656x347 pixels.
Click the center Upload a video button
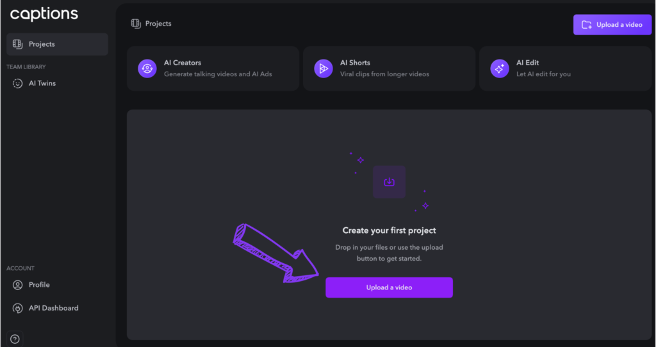pos(389,287)
